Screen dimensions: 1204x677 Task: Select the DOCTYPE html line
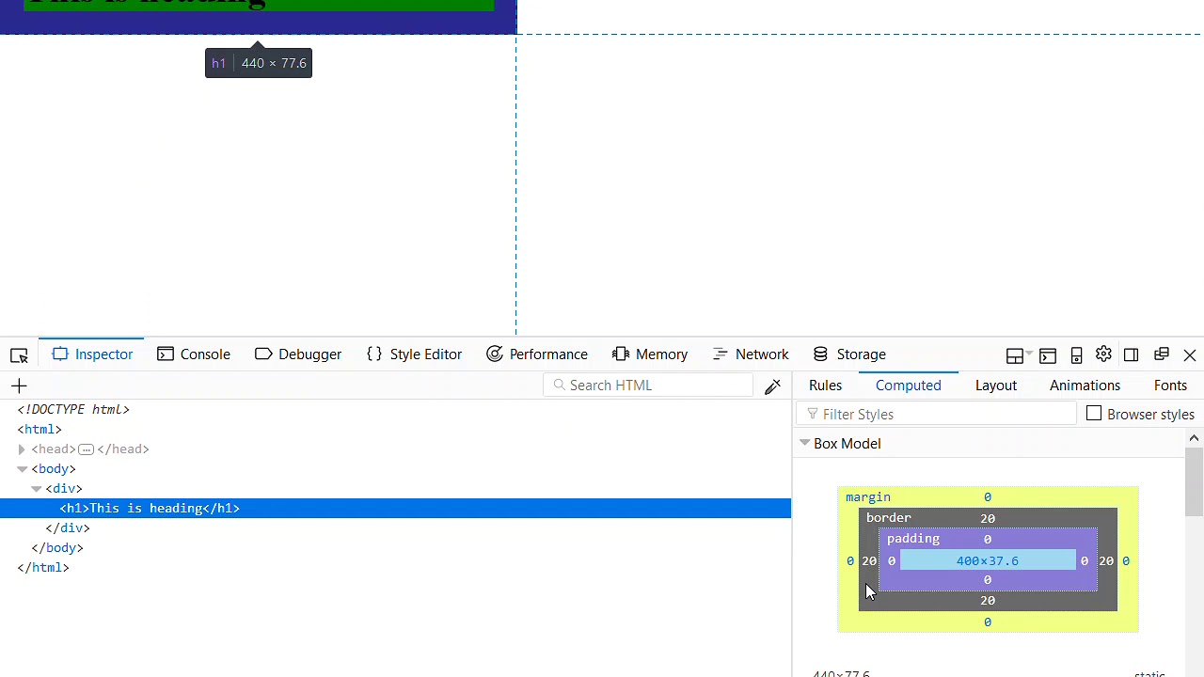coord(73,410)
